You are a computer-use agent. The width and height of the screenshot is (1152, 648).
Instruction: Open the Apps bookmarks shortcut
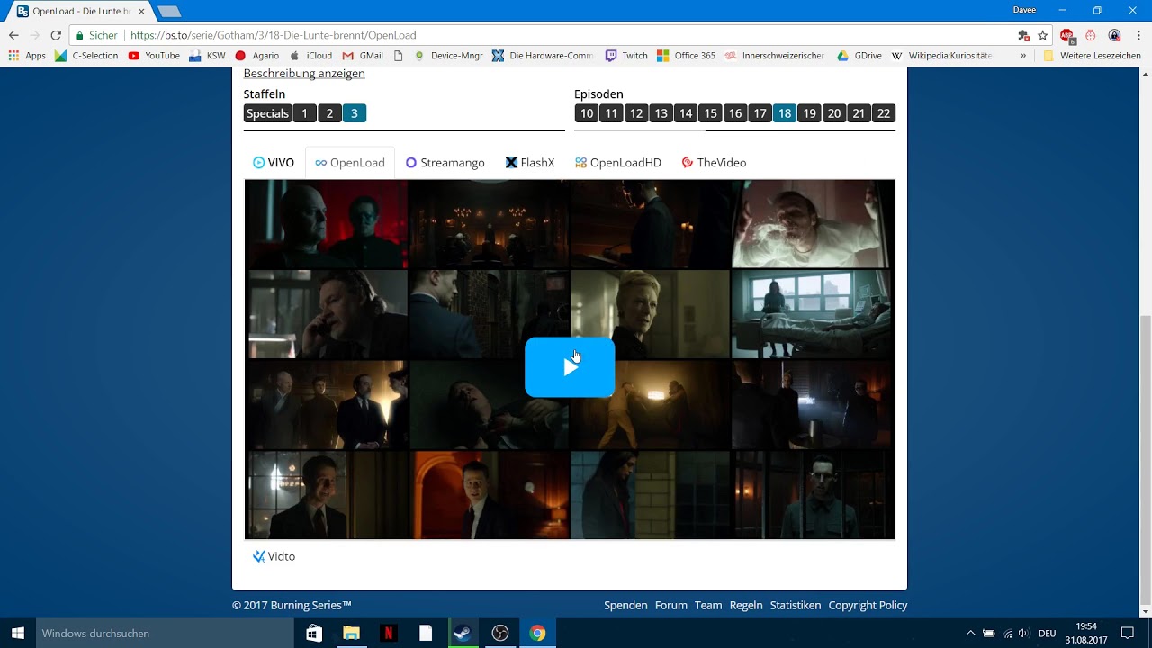[27, 56]
